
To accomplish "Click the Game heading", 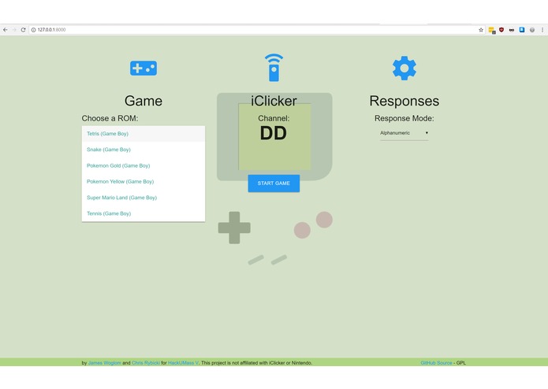I will (x=144, y=101).
